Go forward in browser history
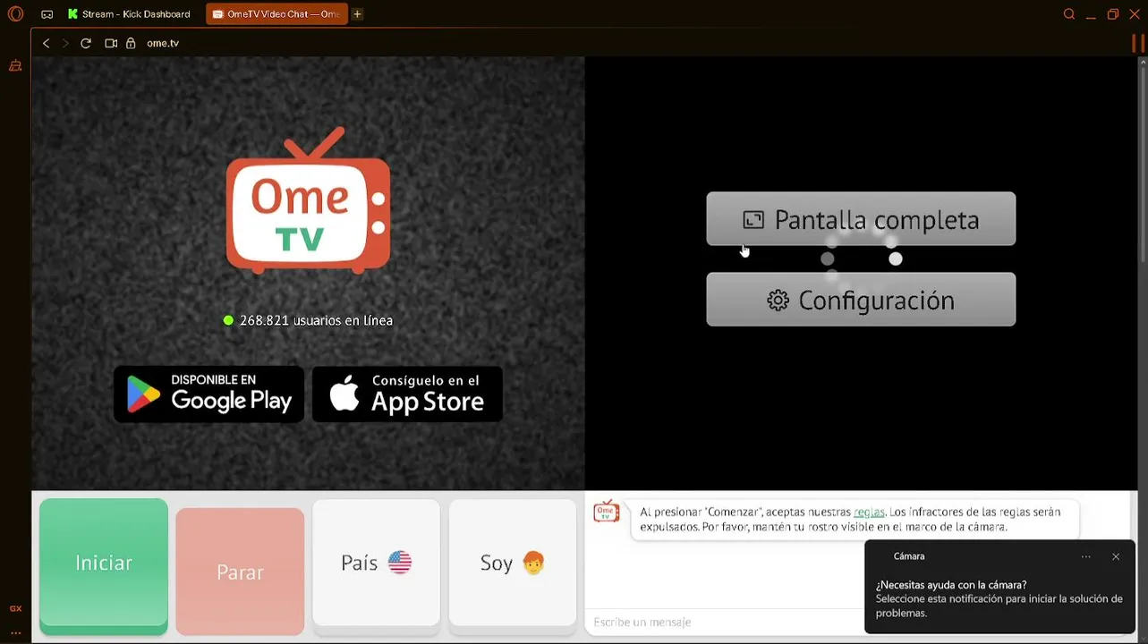 click(x=66, y=43)
